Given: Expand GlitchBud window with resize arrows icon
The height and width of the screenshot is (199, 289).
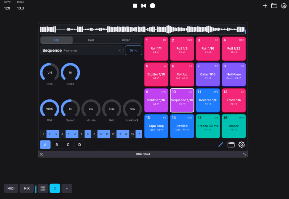Looking at the screenshot, I should (x=245, y=154).
